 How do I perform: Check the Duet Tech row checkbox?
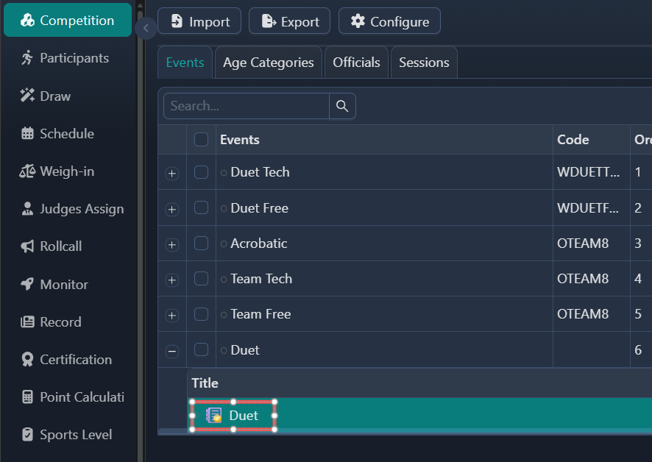201,171
